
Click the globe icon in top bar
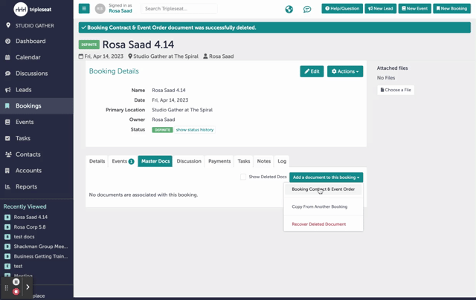click(x=289, y=9)
